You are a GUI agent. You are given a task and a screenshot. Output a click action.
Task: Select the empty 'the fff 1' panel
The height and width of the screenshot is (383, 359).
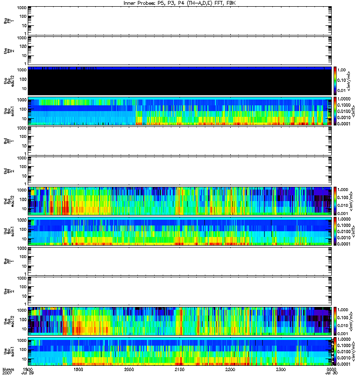point(180,261)
